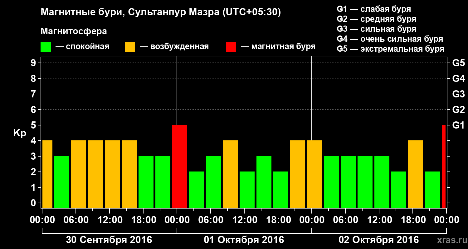The height and width of the screenshot is (249, 468).
Task: Click the green bar above 18:00 on 01 Октября
Action: point(281,190)
